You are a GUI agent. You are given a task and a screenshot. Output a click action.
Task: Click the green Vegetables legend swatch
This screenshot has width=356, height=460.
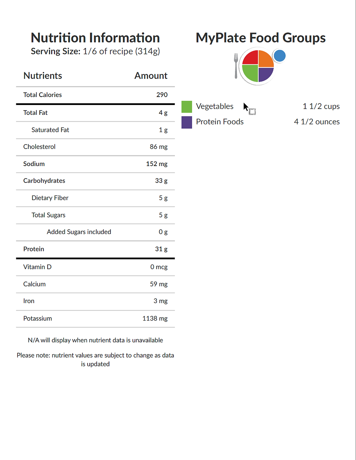[x=187, y=107]
